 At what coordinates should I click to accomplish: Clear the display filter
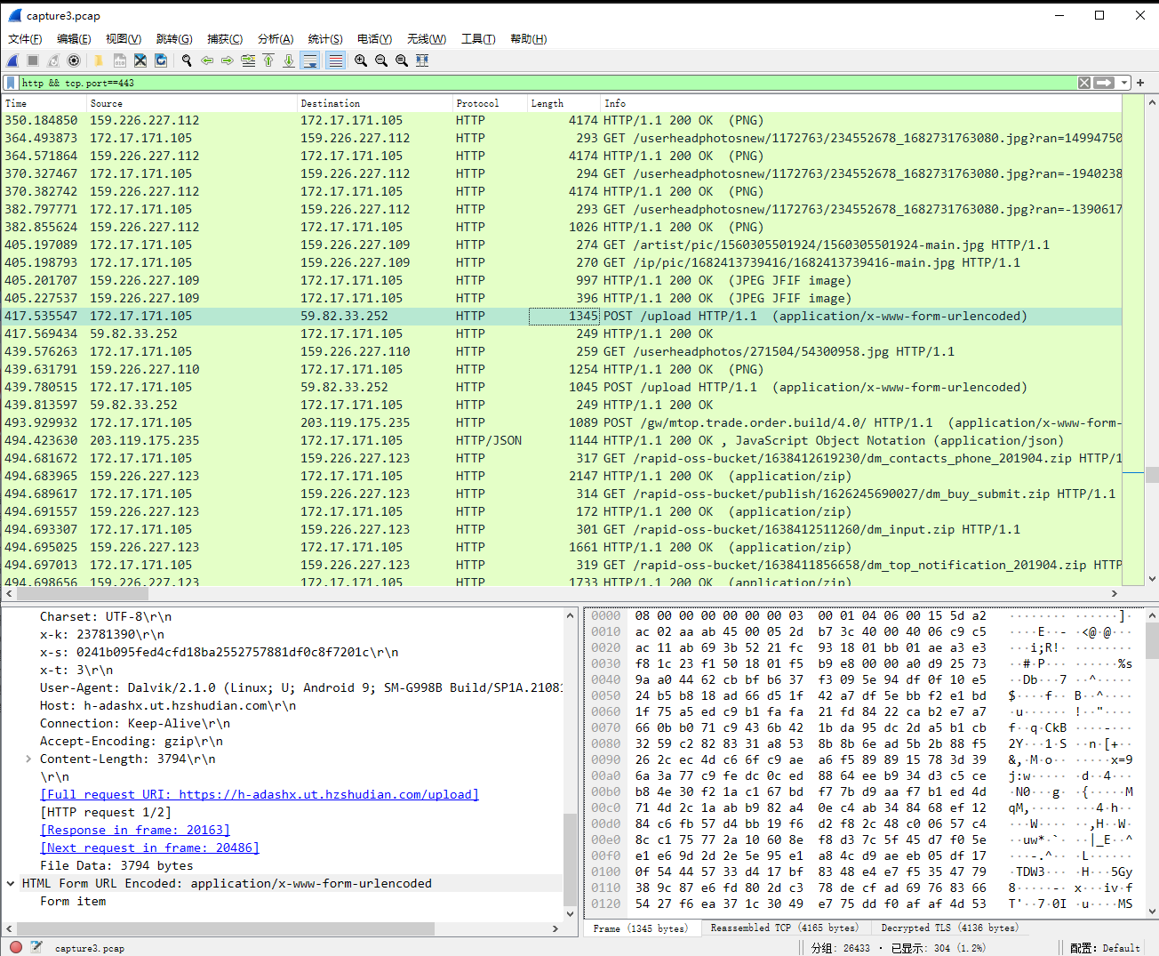point(1084,83)
